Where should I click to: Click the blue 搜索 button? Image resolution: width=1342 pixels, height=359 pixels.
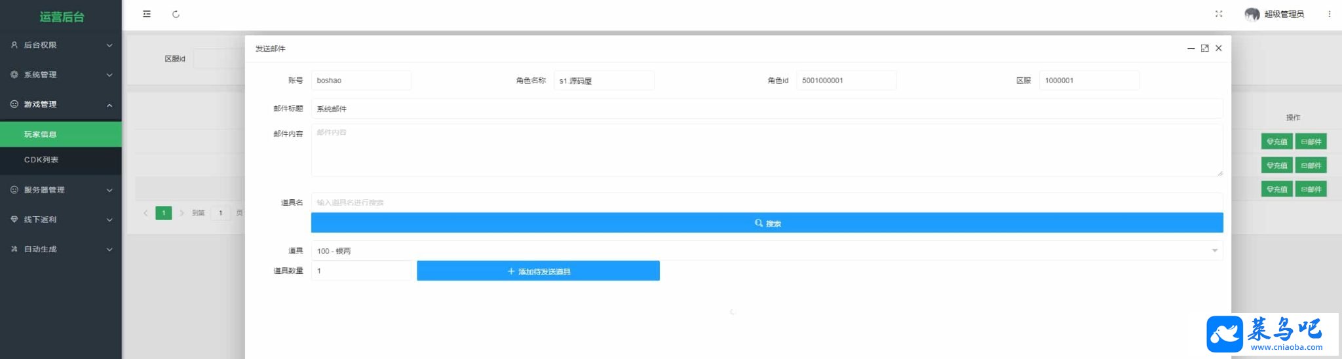click(x=767, y=223)
